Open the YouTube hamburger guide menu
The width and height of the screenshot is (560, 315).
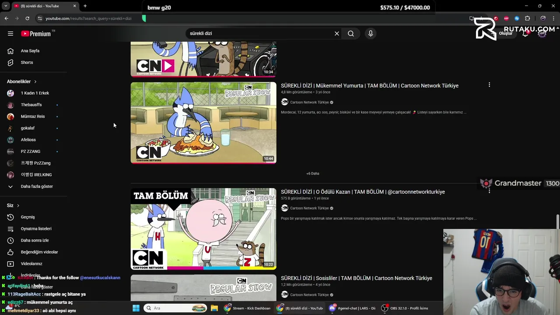point(10,33)
